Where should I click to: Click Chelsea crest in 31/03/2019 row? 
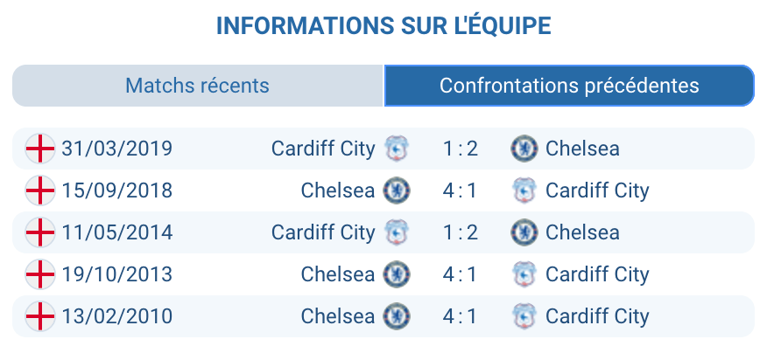pos(524,149)
